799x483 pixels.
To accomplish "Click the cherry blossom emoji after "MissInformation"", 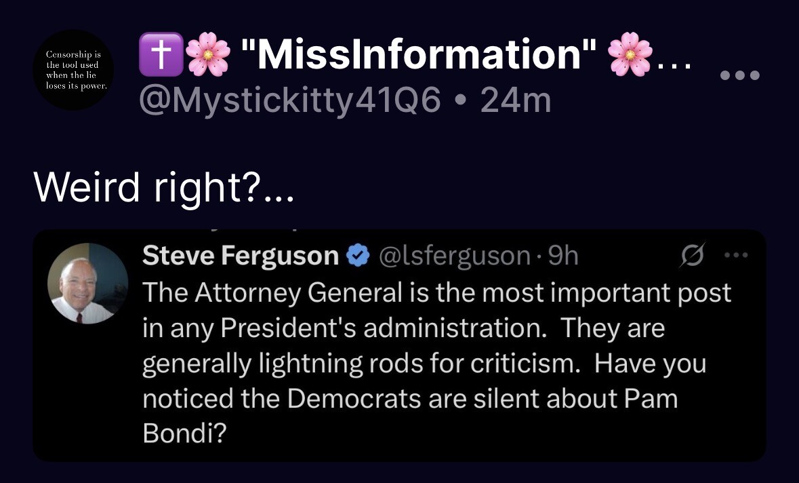I will (630, 54).
